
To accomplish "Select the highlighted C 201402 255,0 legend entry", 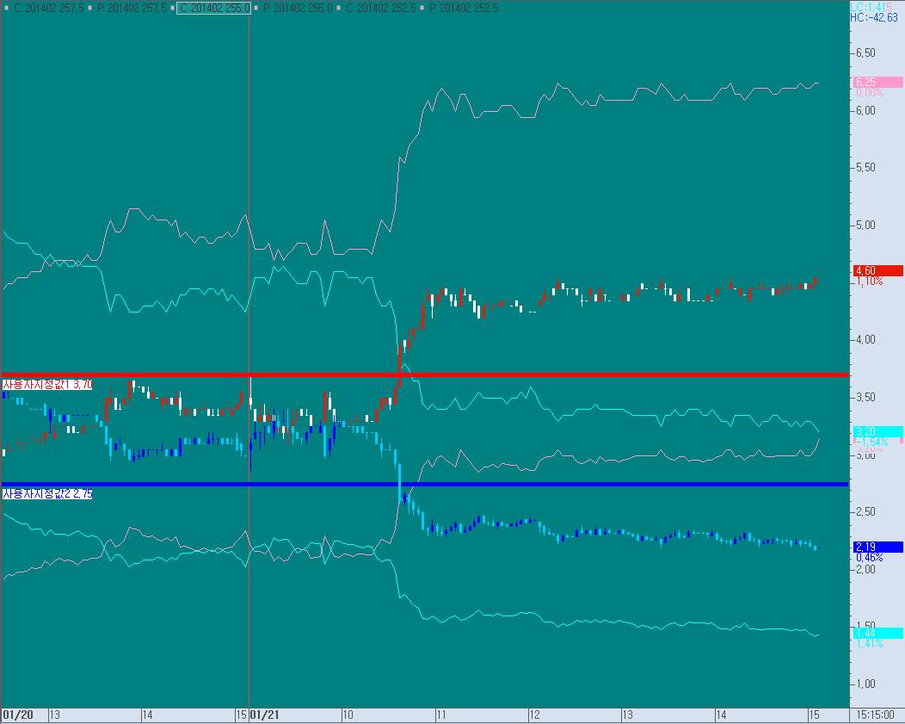I will pos(214,8).
